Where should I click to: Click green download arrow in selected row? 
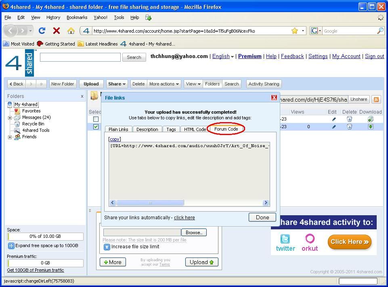click(x=370, y=127)
